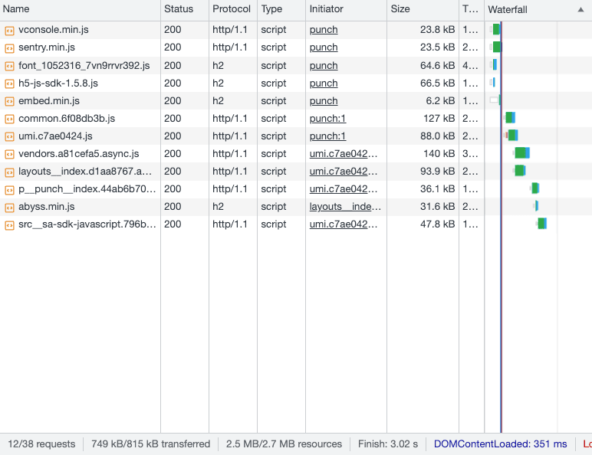Open umi.c7ae042 initiator link for layouts__index row
Viewport: 592px width, 455px height.
[x=344, y=172]
